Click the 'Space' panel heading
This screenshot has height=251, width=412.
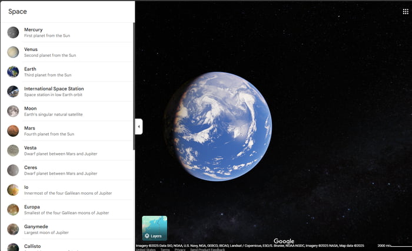18,12
